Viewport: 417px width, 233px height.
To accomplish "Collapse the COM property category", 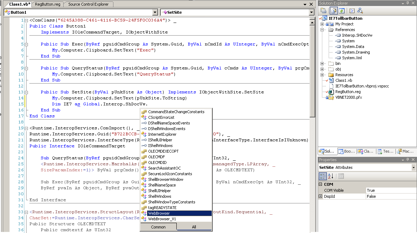I will [x=321, y=184].
